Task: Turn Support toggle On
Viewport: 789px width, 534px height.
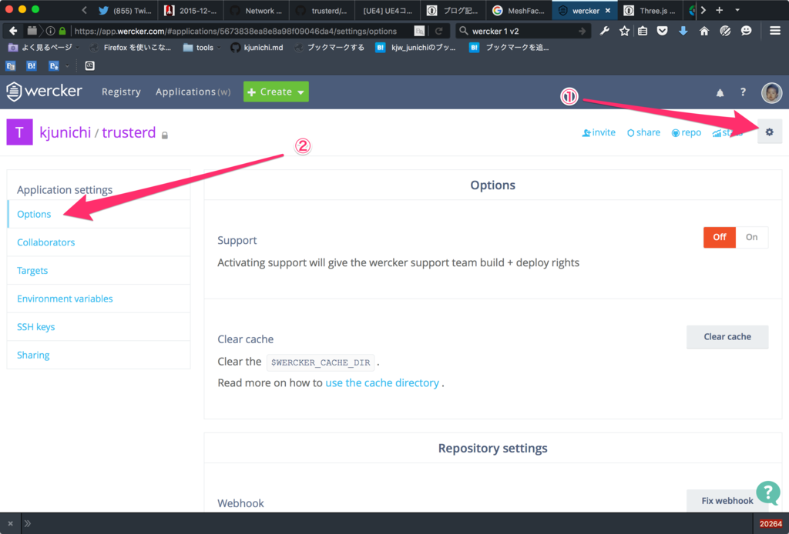Action: click(752, 237)
